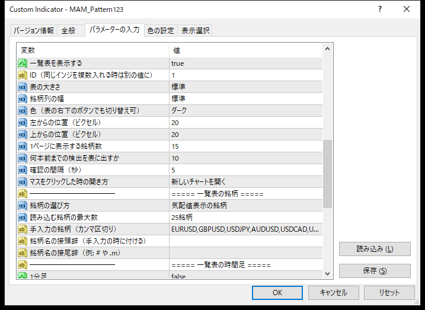Click the vertical scrollbar thumb
425x310 pixels.
click(327, 174)
